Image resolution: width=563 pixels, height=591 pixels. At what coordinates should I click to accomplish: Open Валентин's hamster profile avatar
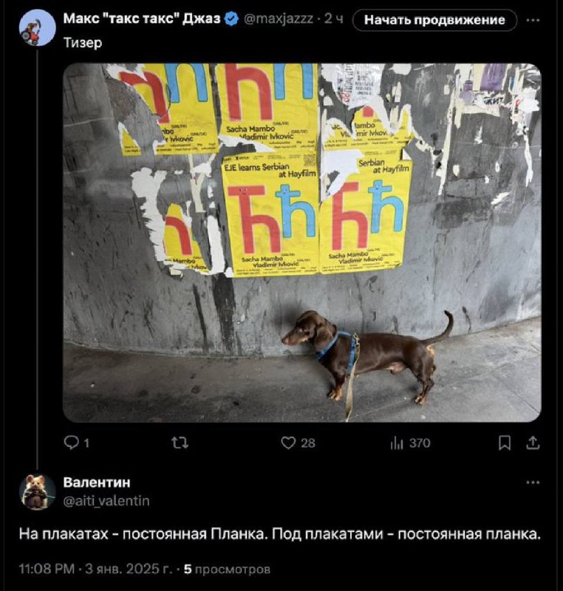pyautogui.click(x=37, y=492)
